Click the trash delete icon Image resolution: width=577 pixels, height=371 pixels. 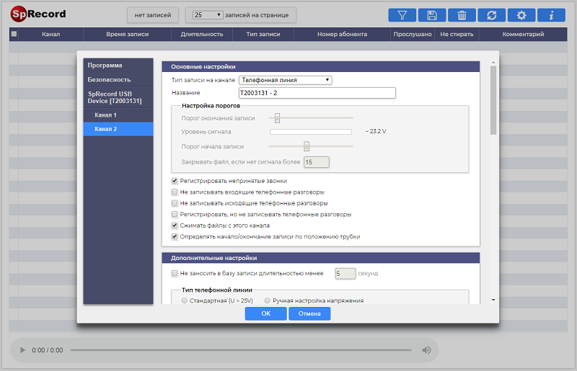click(x=462, y=15)
